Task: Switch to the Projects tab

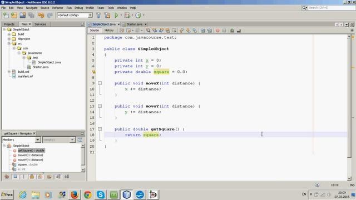Action: pos(9,24)
